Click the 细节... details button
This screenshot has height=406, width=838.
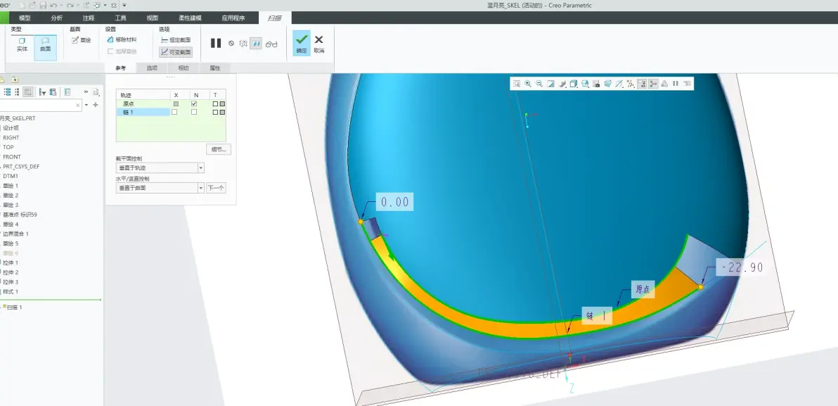pos(219,149)
